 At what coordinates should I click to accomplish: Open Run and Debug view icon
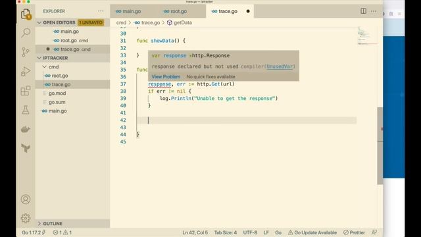point(26,72)
